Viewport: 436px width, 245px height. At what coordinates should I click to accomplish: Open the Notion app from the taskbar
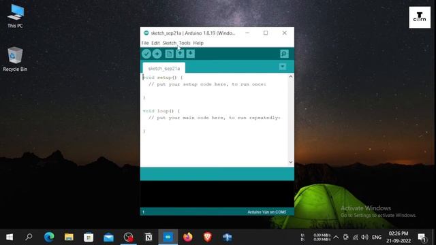pos(149,237)
